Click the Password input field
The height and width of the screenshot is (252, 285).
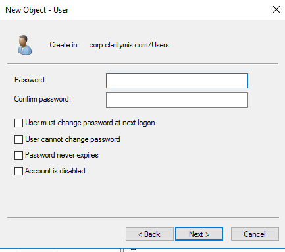pyautogui.click(x=177, y=81)
